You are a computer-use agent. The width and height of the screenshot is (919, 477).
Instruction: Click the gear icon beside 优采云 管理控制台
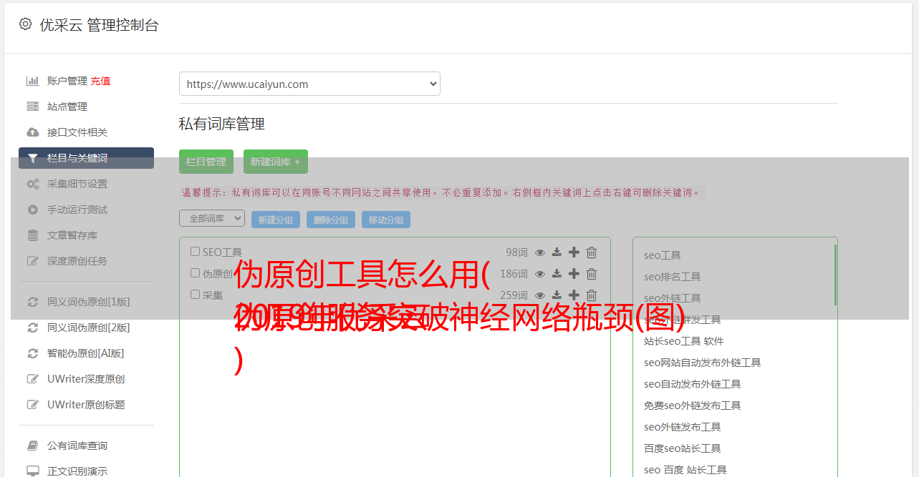26,24
